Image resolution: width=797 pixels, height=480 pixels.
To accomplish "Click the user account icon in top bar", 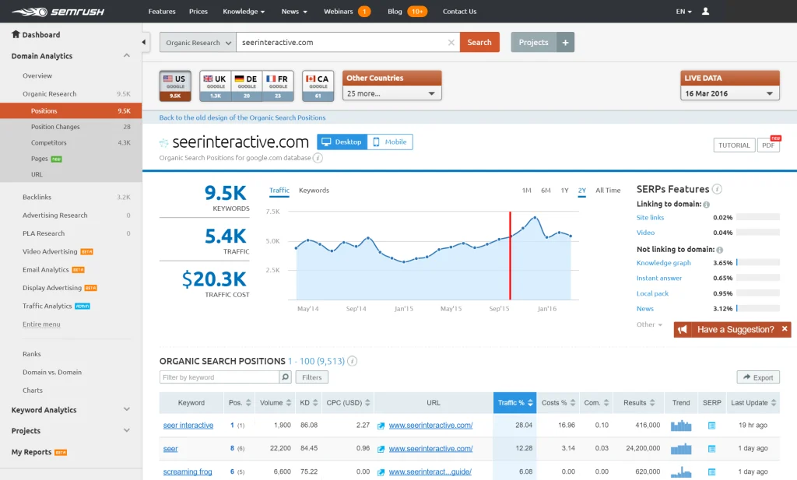I will (705, 11).
